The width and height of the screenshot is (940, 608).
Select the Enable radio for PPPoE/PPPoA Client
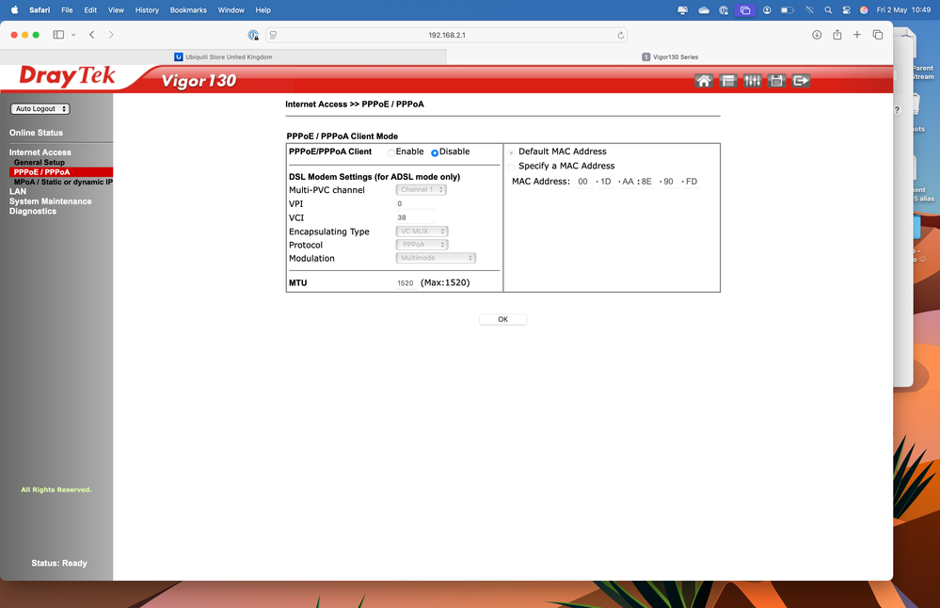pyautogui.click(x=390, y=152)
